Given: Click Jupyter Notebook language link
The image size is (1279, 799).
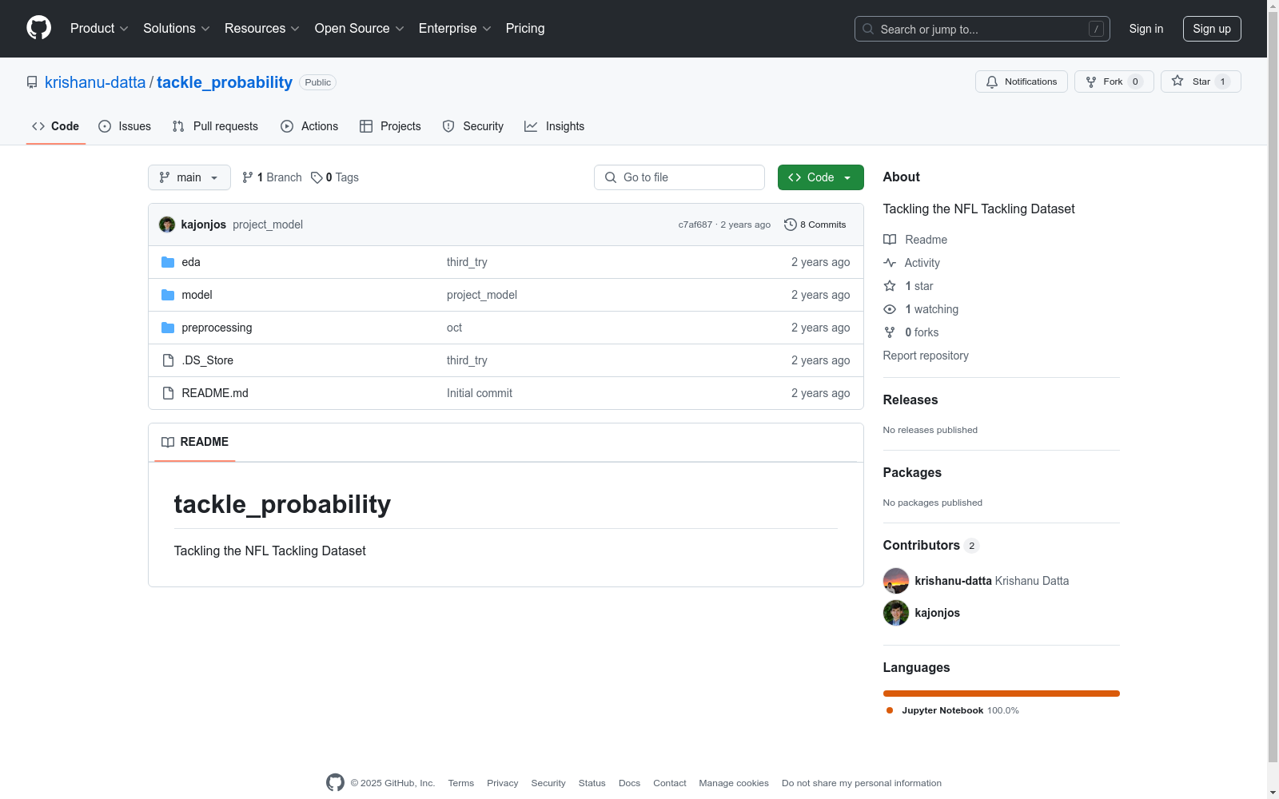Looking at the screenshot, I should tap(953, 710).
